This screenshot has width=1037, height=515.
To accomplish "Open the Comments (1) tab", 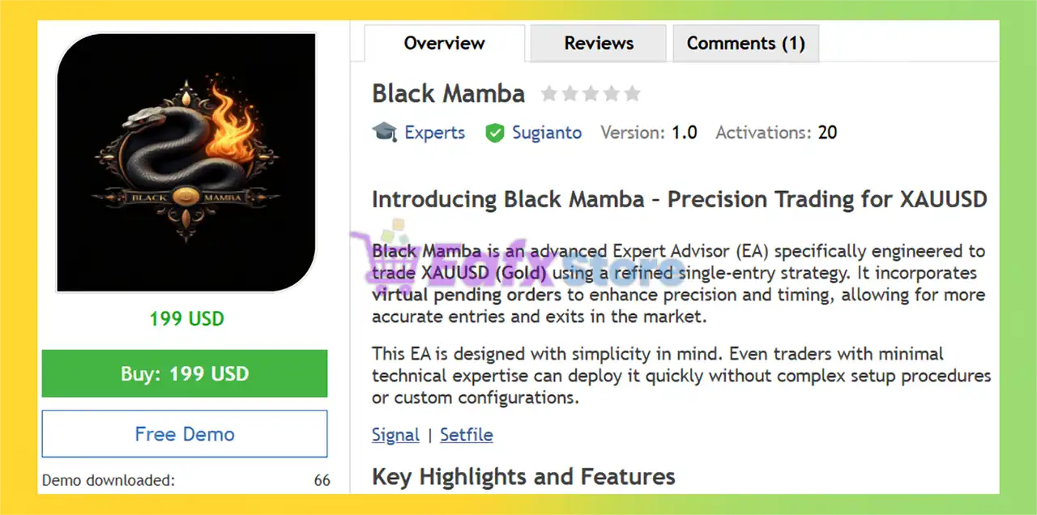I will tap(746, 43).
